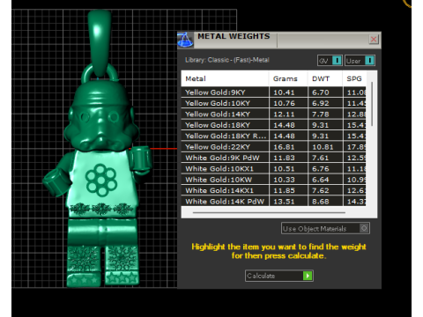The image size is (423, 317).
Task: Sort by Metal column header
Action: [225, 78]
